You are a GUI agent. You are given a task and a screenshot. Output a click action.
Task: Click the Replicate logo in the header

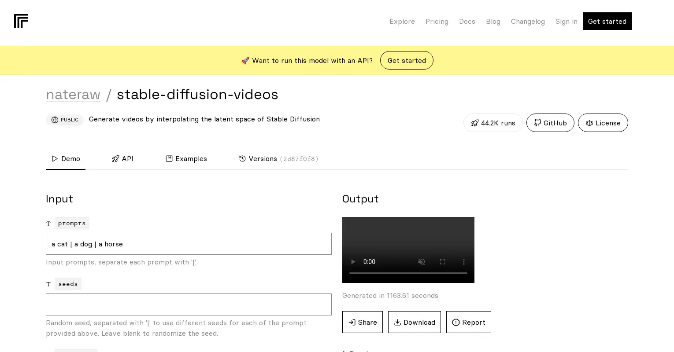21,21
